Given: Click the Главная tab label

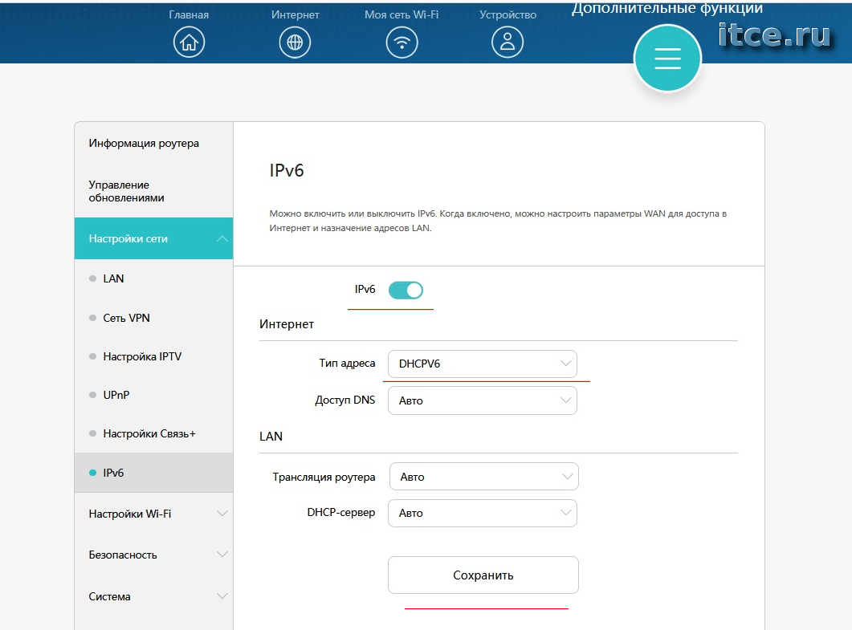Looking at the screenshot, I should pyautogui.click(x=189, y=14).
